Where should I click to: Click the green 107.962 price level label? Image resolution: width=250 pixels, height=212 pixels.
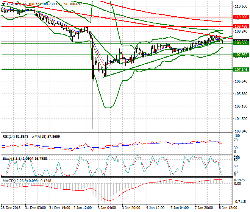click(x=241, y=55)
